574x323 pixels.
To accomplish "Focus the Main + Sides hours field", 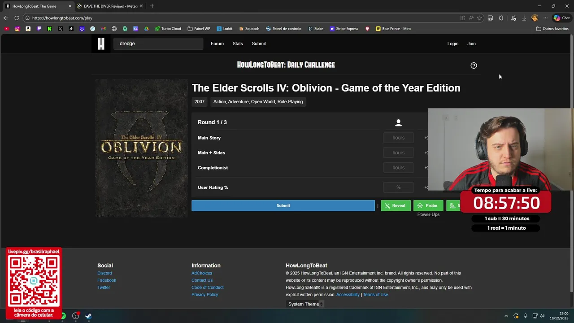I will (x=398, y=153).
